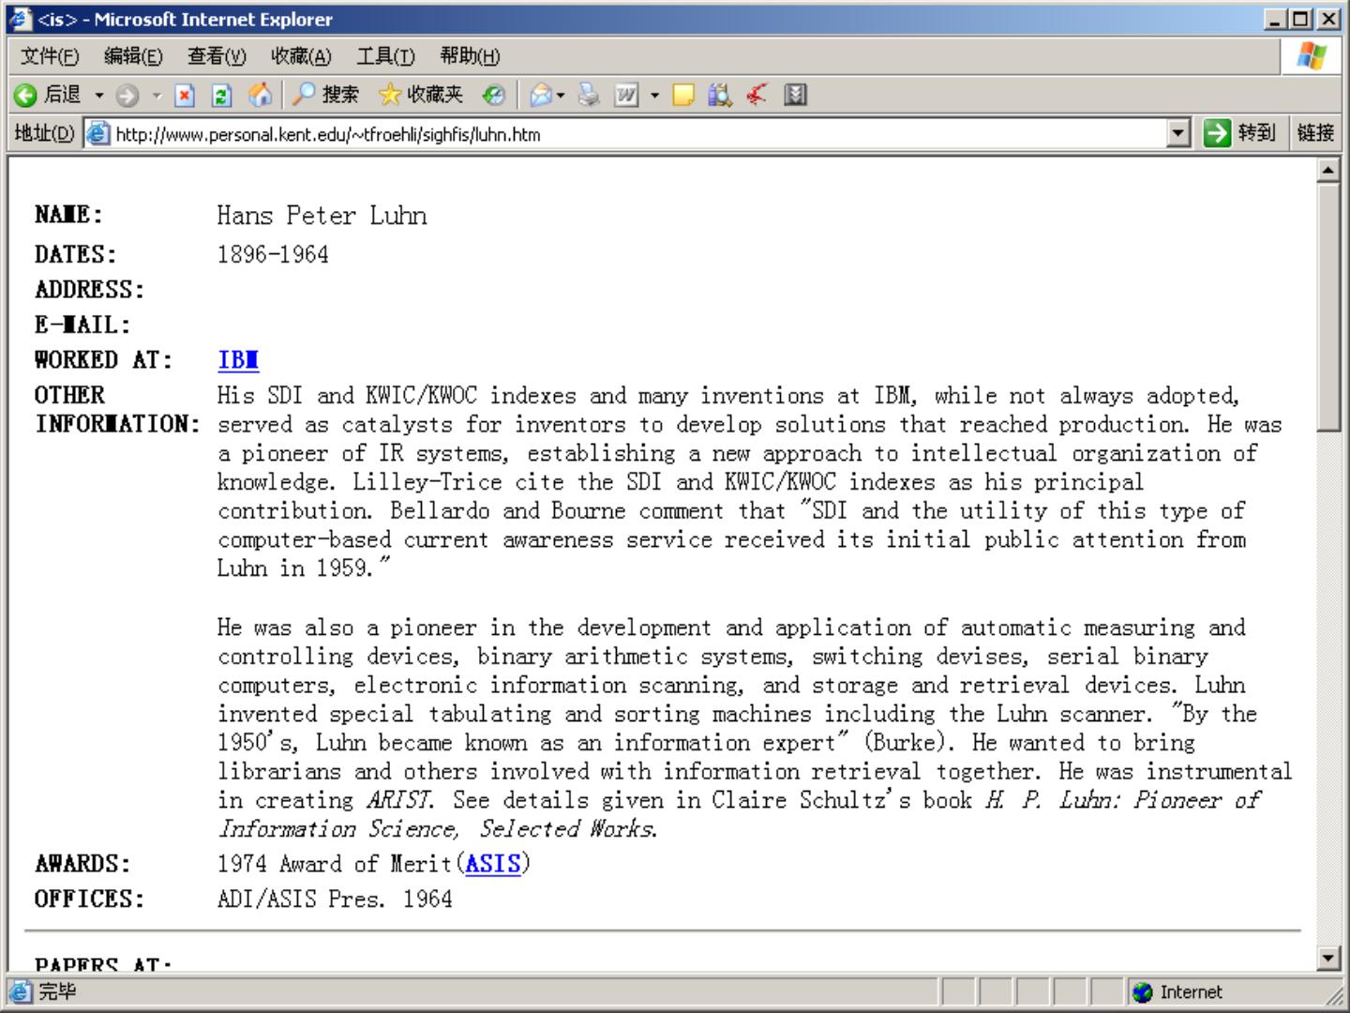
Task: Click the text 'ADI/ASIS Pres. 1964'
Action: 335,899
